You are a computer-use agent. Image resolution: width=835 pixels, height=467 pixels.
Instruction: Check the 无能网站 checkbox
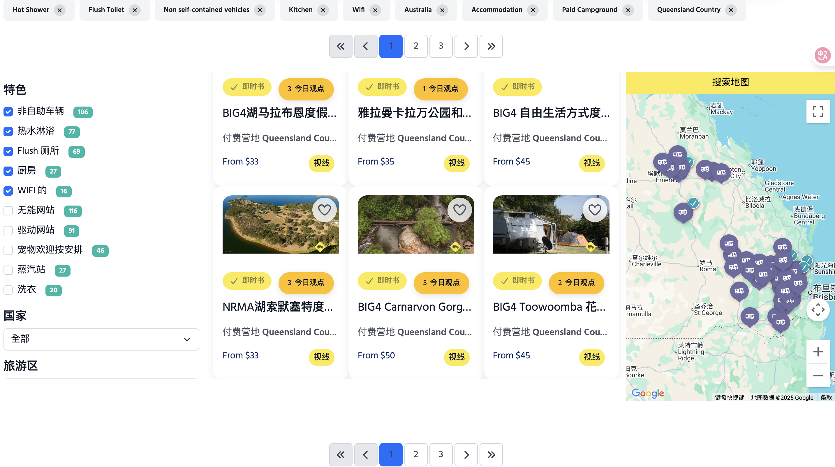[8, 211]
